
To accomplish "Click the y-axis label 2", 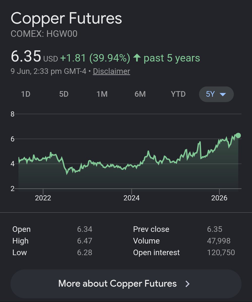I will 12,188.
